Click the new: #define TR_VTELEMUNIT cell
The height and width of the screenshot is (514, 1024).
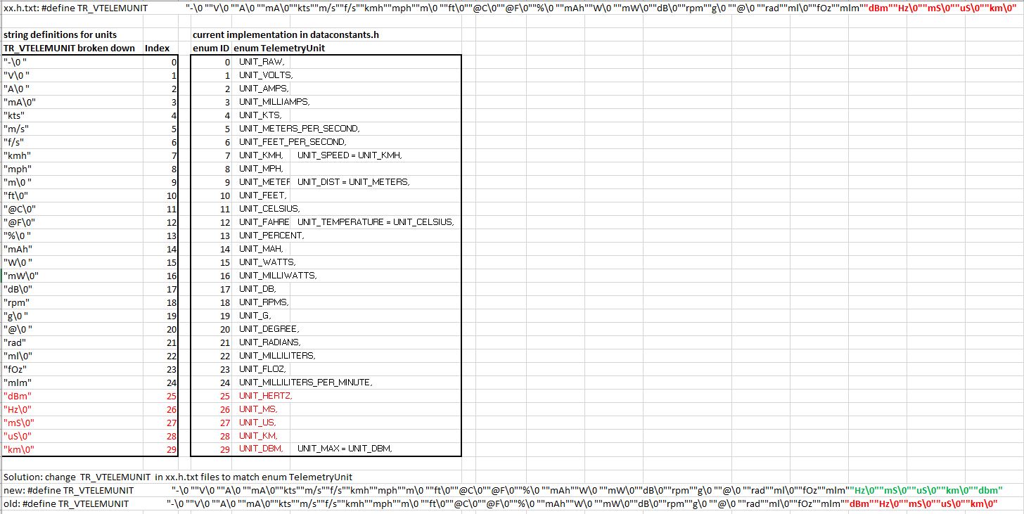[x=68, y=490]
